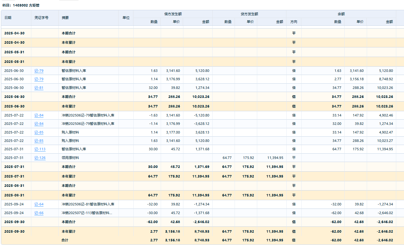Click the 借方发生额 group header
404x246 pixels.
[173, 14]
